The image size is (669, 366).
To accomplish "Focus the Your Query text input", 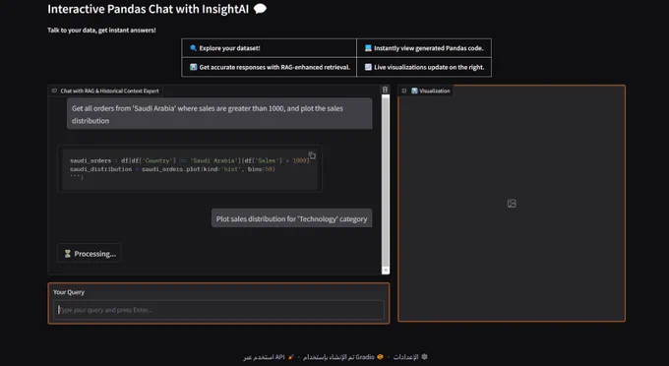I will point(218,310).
